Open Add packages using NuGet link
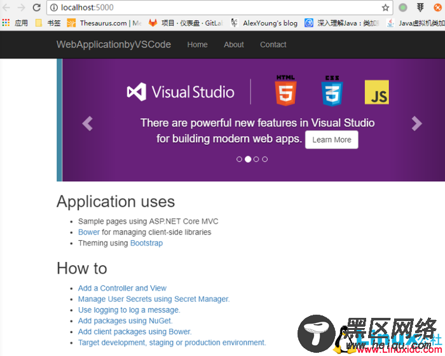The width and height of the screenshot is (445, 356). click(125, 320)
